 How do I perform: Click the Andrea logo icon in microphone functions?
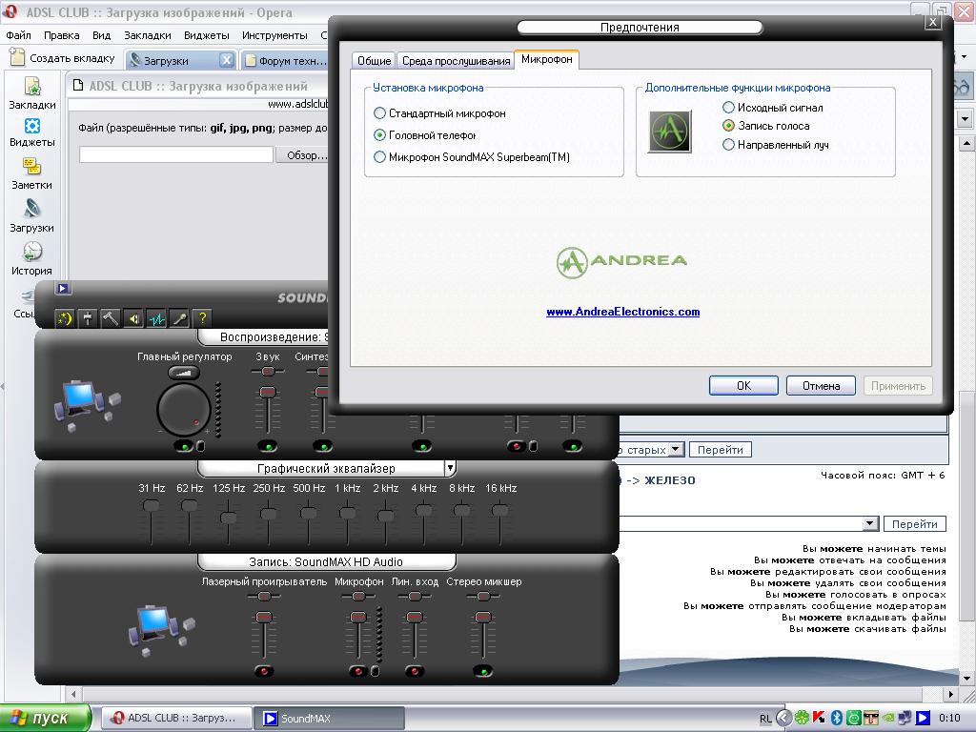[x=670, y=132]
